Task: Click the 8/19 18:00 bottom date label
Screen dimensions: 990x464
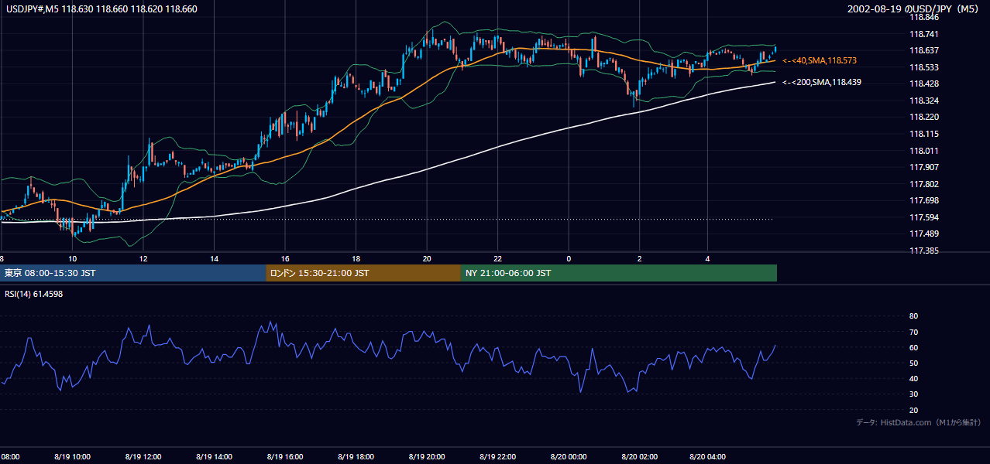Action: coord(356,457)
